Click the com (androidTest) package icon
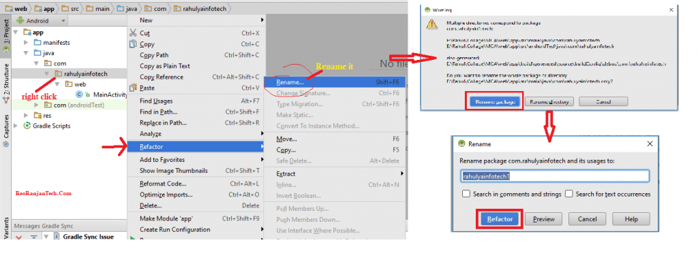This screenshot has width=698, height=253. pos(48,105)
